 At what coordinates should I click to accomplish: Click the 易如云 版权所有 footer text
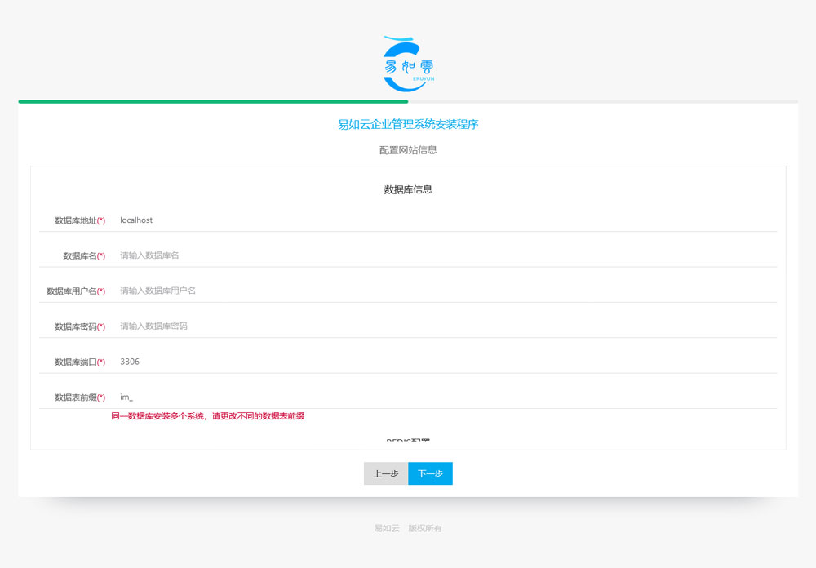(x=408, y=528)
